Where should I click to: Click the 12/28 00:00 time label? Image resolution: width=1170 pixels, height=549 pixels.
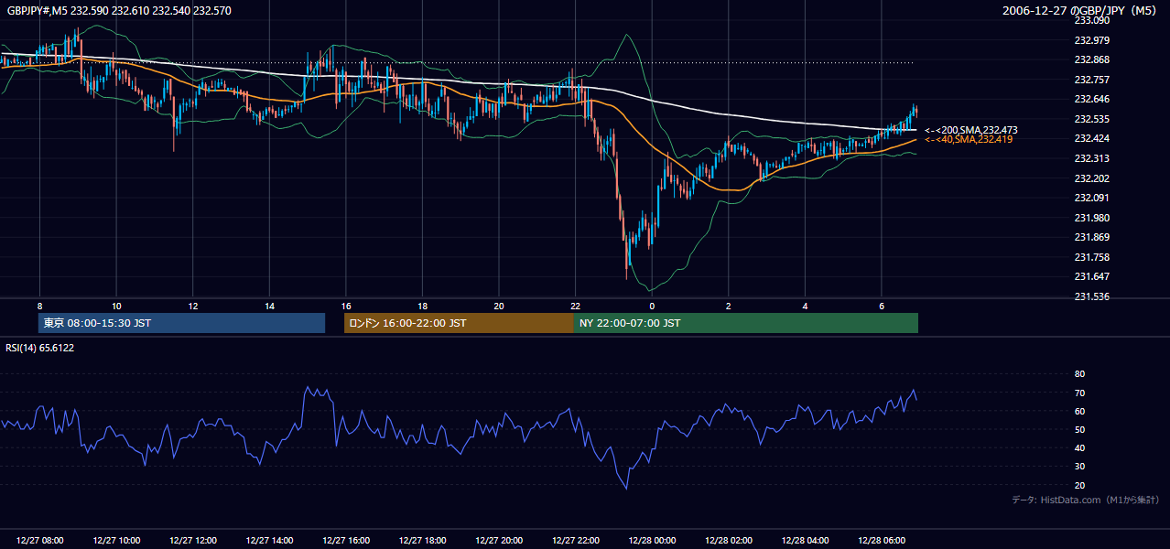652,541
